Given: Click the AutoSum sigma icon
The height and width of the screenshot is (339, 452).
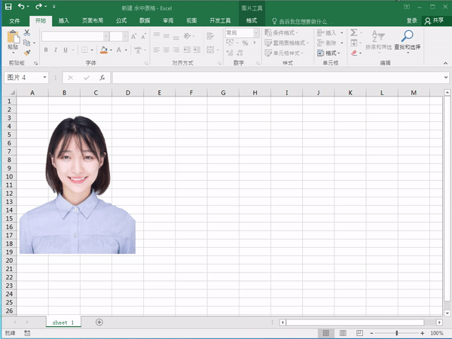Looking at the screenshot, I should point(354,33).
